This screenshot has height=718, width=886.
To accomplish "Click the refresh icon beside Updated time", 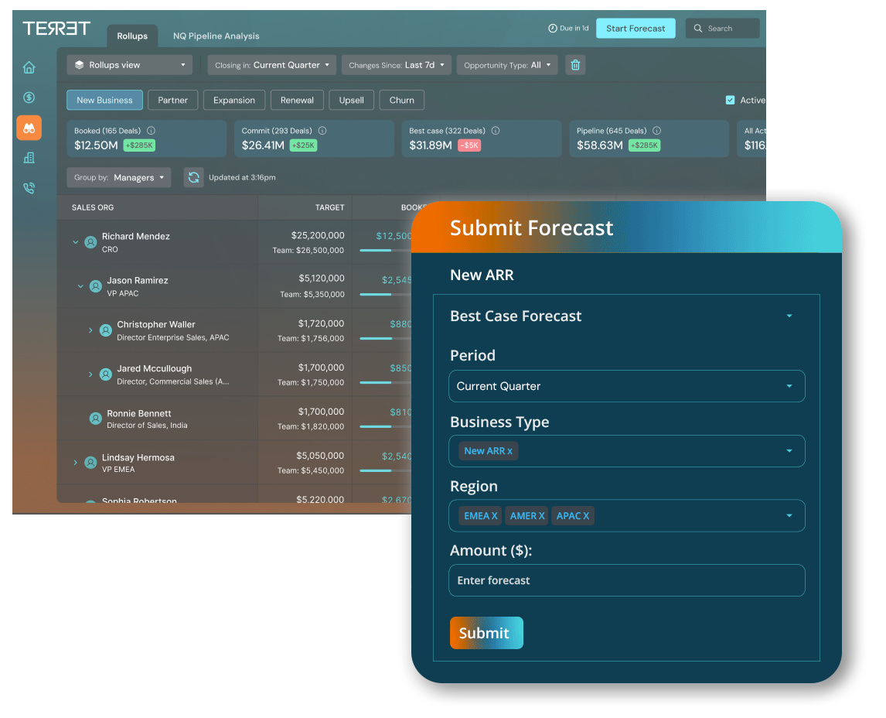I will tap(193, 177).
